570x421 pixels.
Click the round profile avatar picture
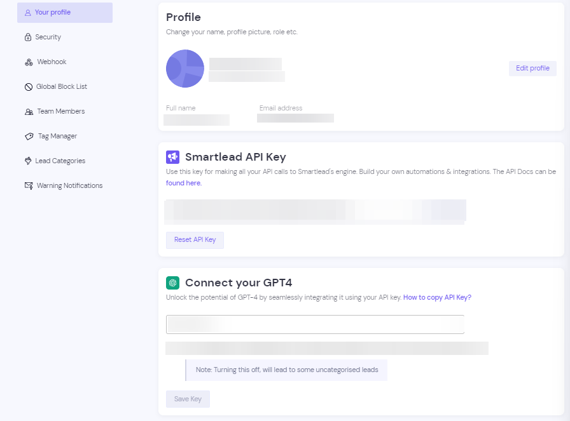click(x=185, y=69)
